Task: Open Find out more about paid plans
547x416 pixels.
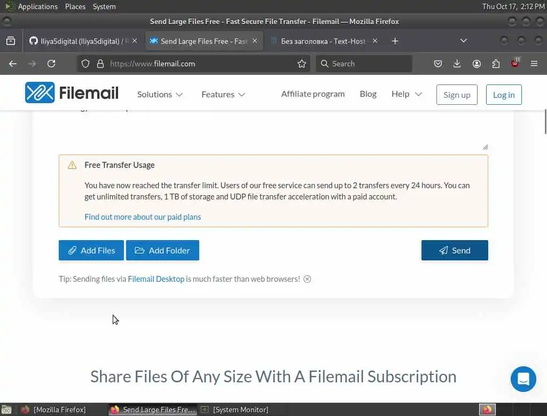Action: click(x=143, y=217)
